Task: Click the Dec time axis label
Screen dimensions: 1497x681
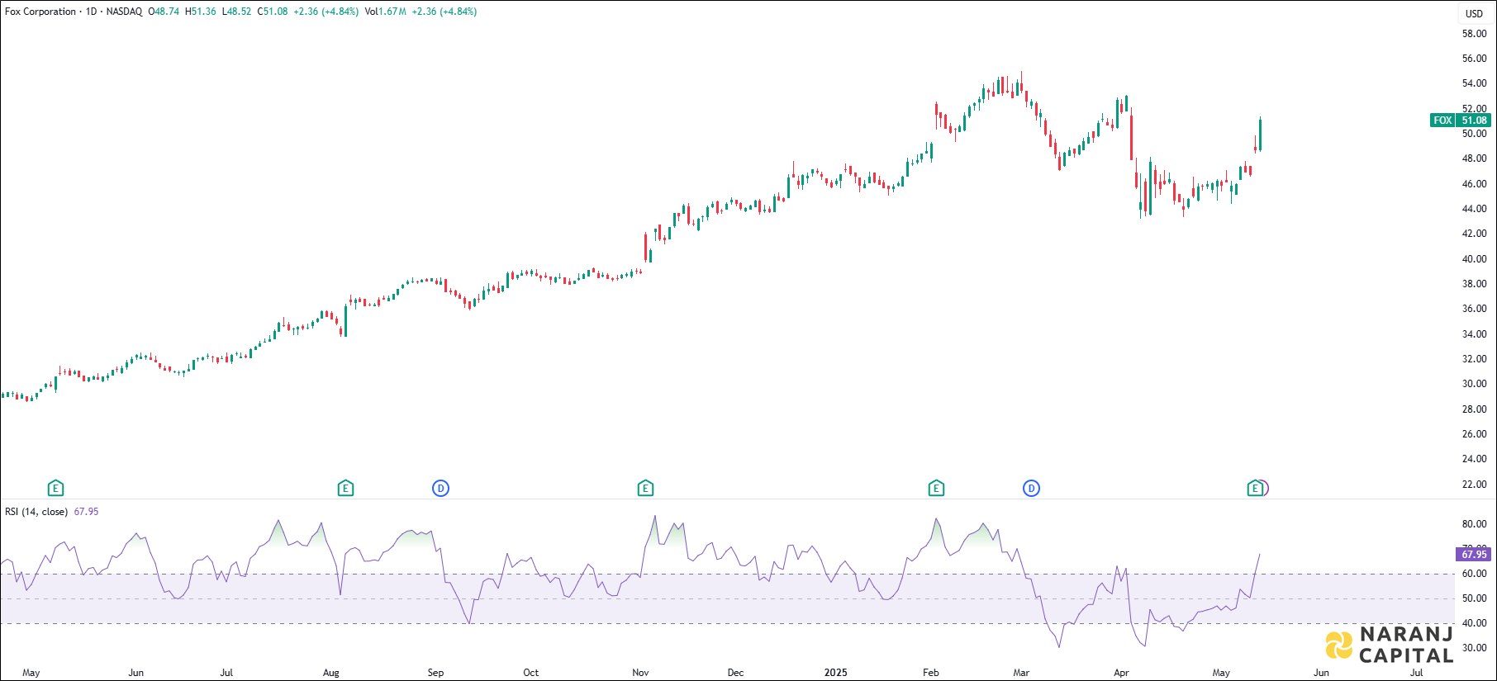Action: pos(735,673)
